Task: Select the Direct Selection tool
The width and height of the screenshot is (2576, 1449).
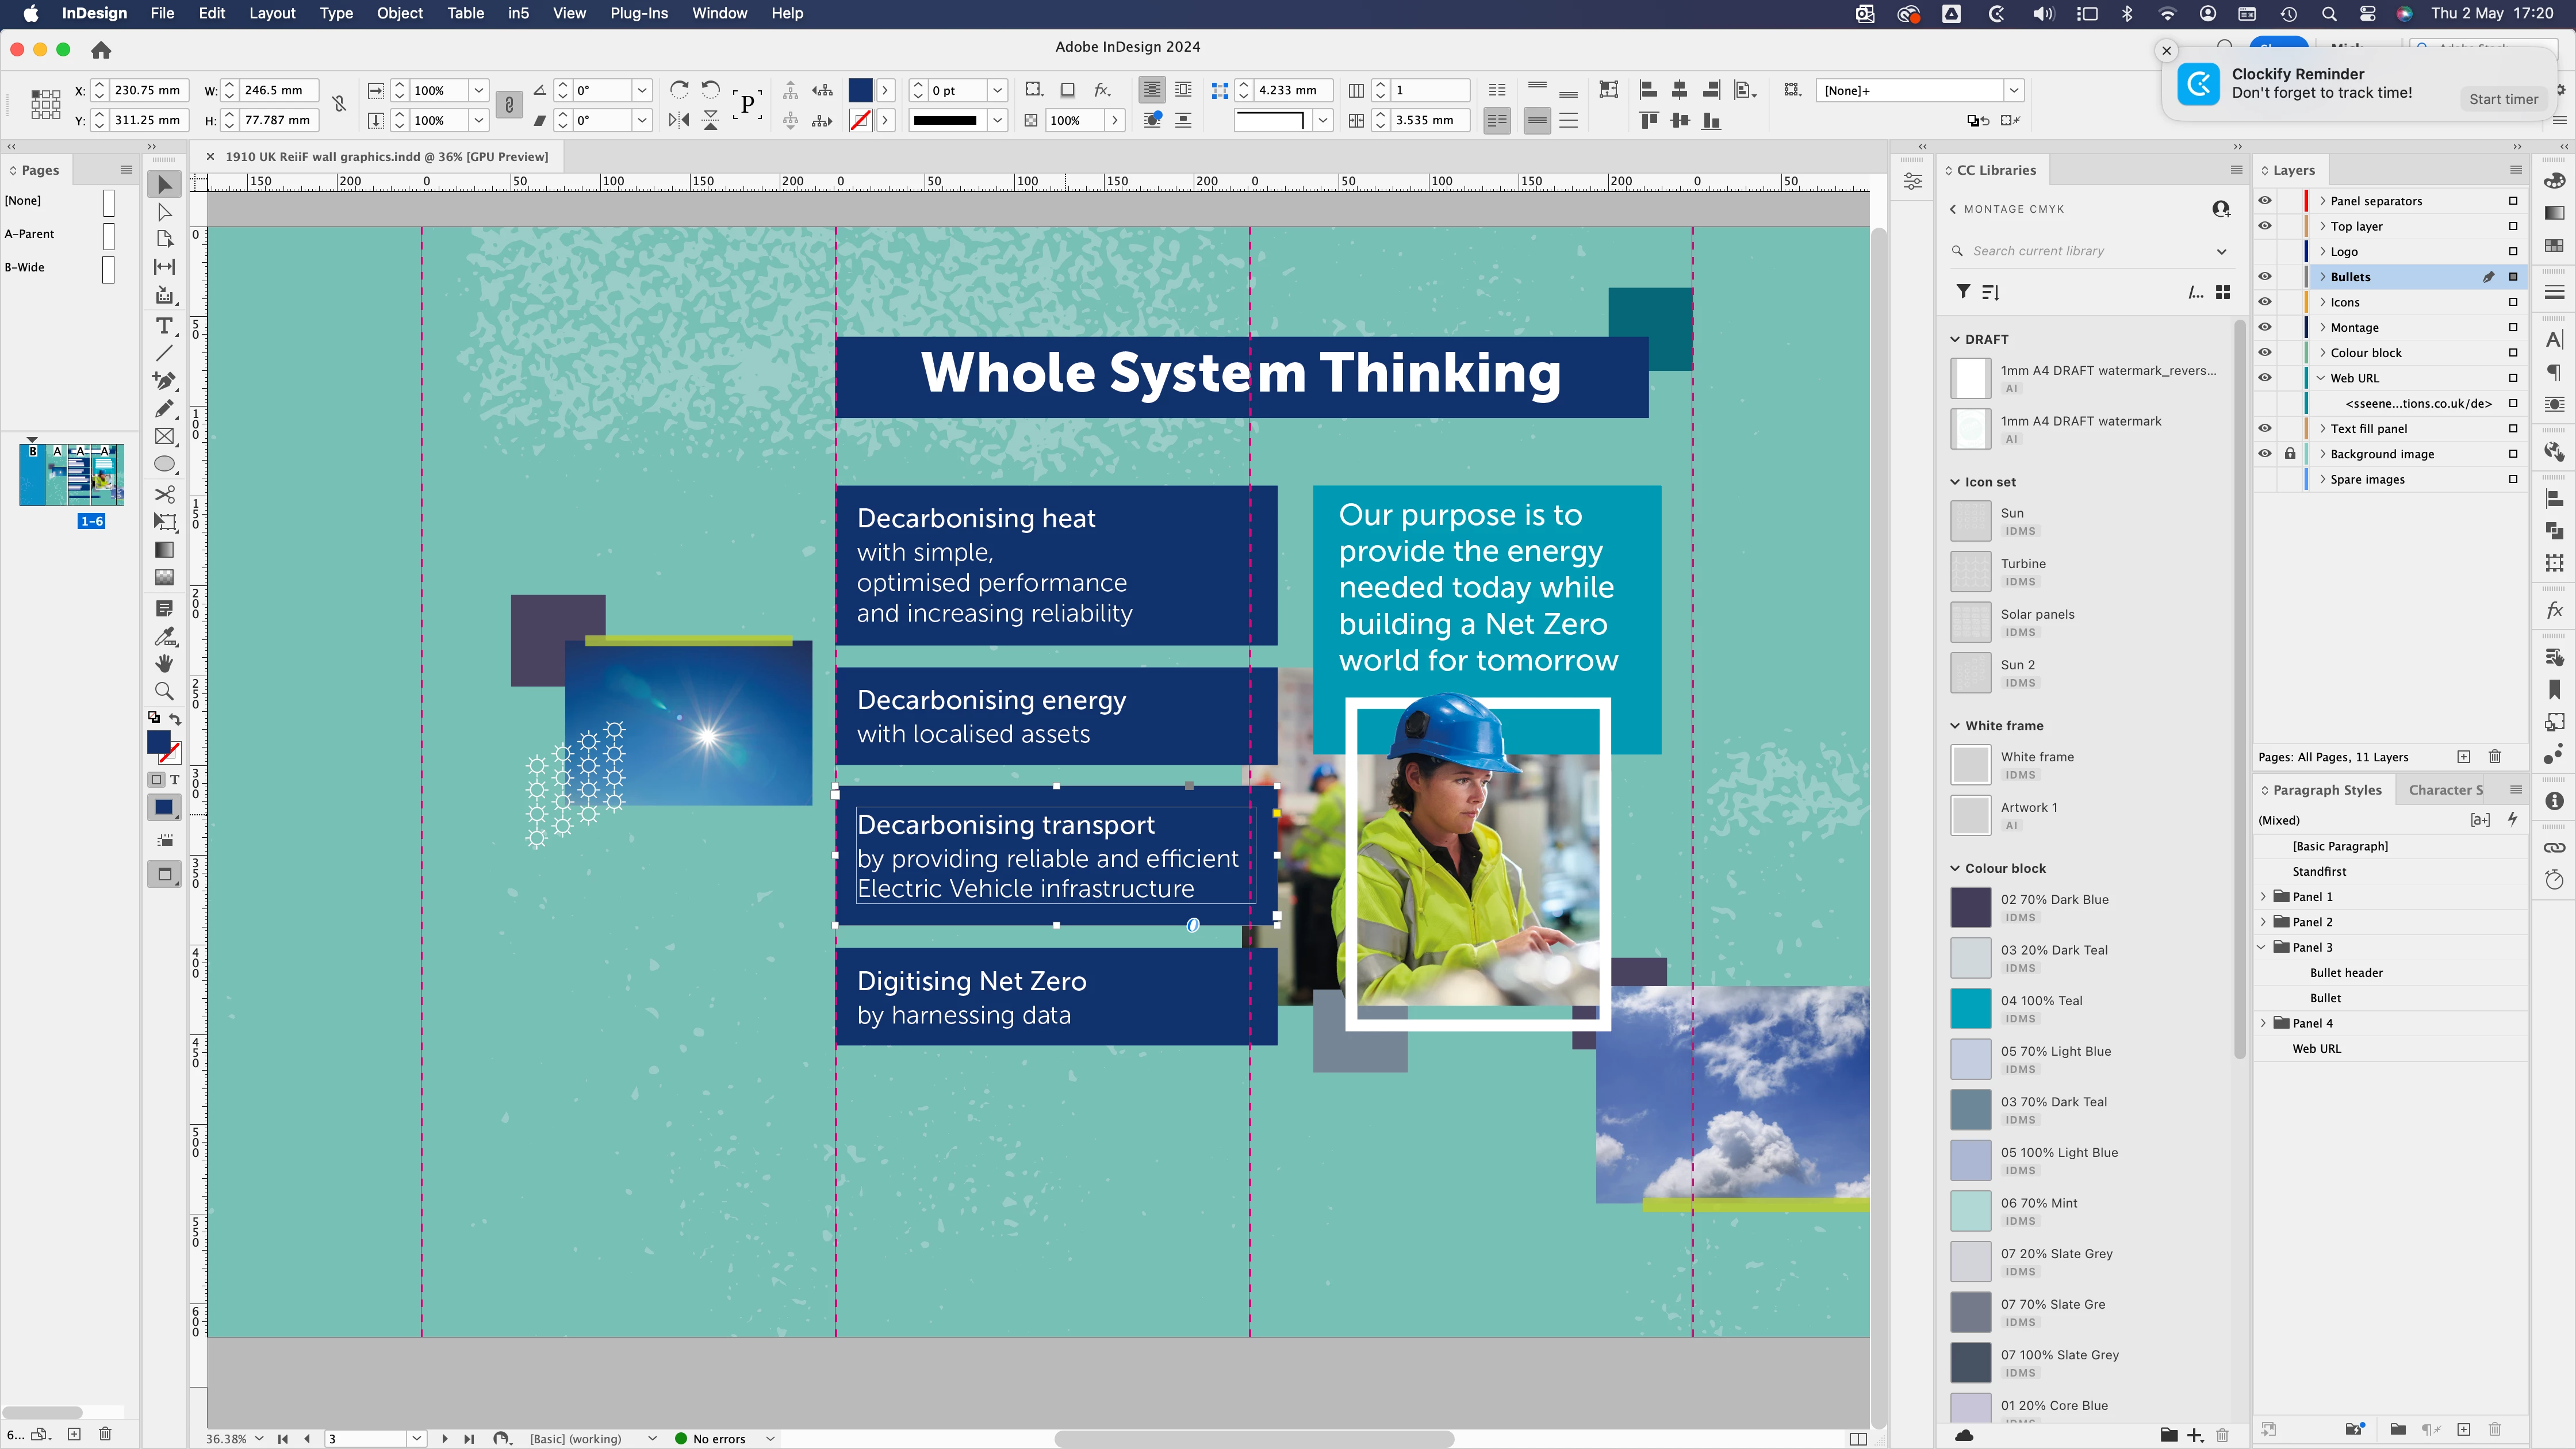Action: tap(164, 212)
